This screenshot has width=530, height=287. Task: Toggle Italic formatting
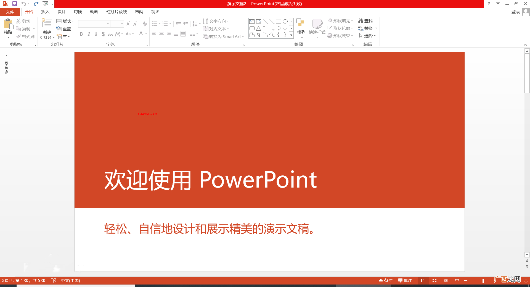click(89, 34)
